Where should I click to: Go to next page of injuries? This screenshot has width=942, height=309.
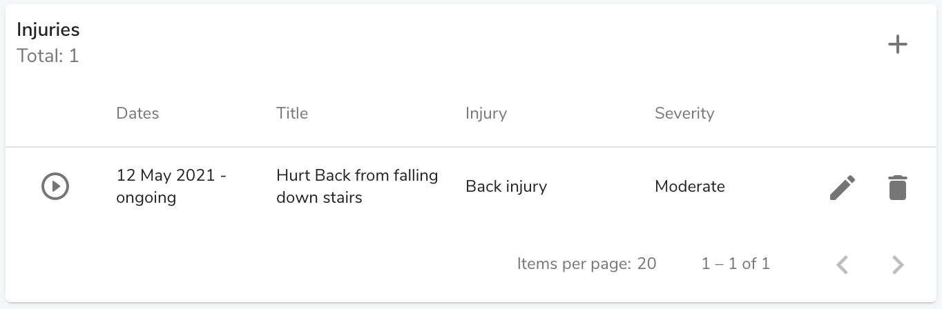[897, 264]
